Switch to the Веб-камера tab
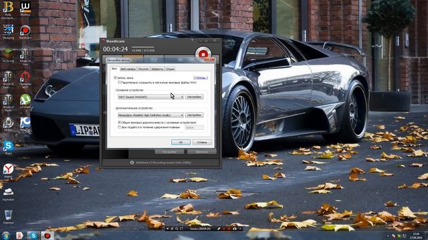Viewport: 428px width, 240px height. point(128,69)
